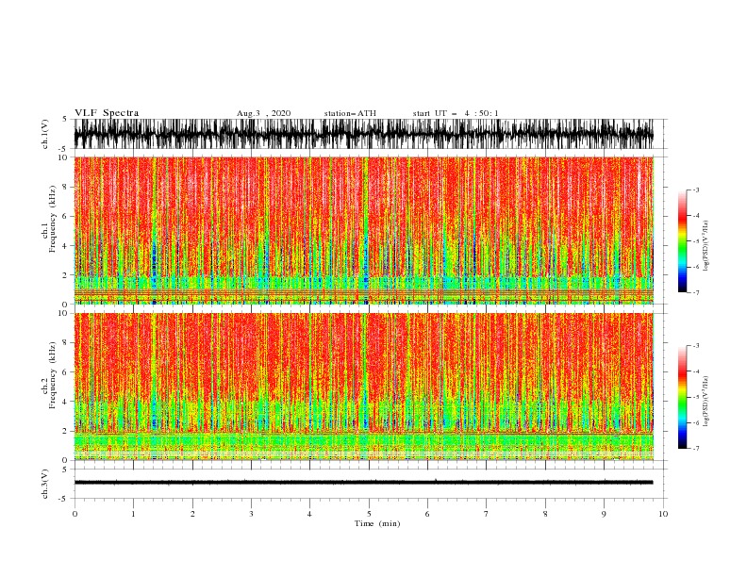The image size is (747, 577).
Task: Click the "Time (min)" axis title
Action: tap(377, 523)
